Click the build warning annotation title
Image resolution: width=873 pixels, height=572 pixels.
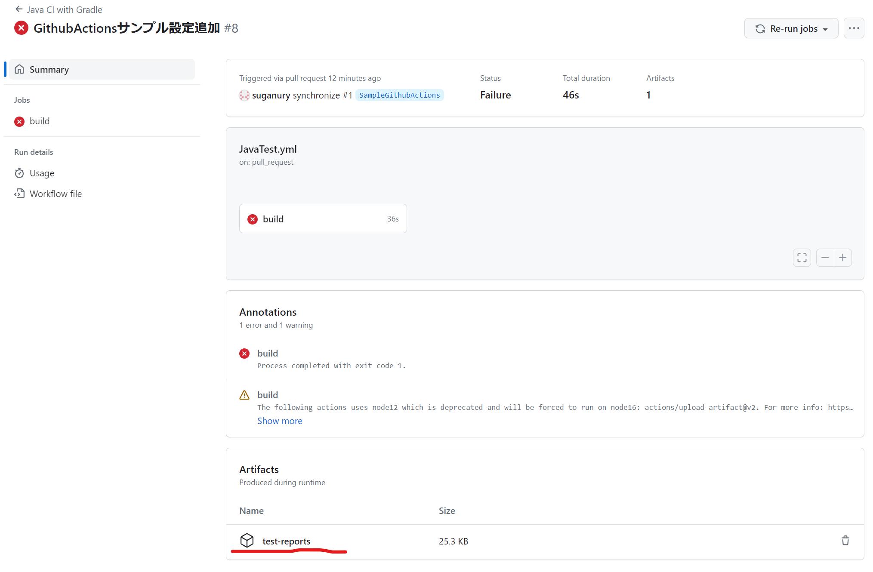268,395
